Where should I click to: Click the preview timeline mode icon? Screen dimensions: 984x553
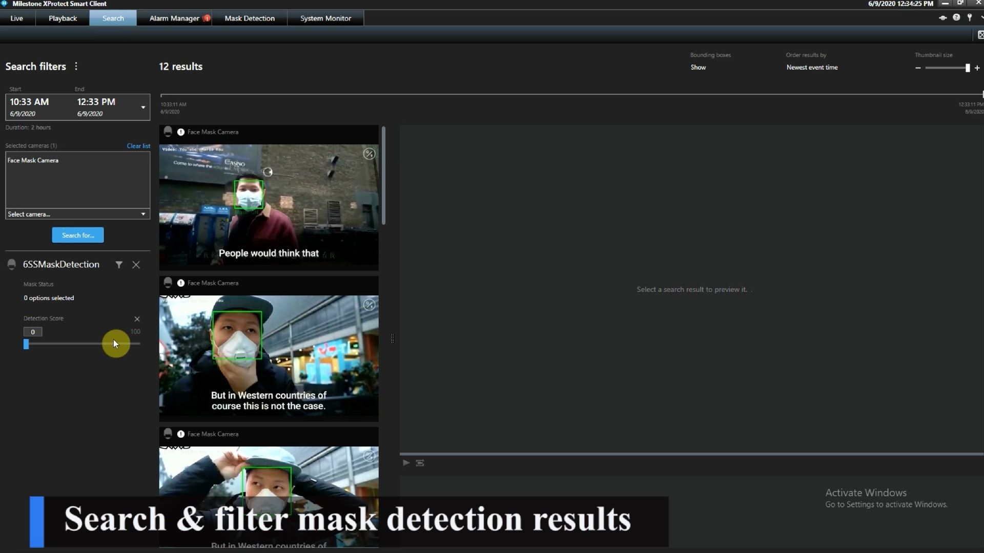pyautogui.click(x=420, y=463)
